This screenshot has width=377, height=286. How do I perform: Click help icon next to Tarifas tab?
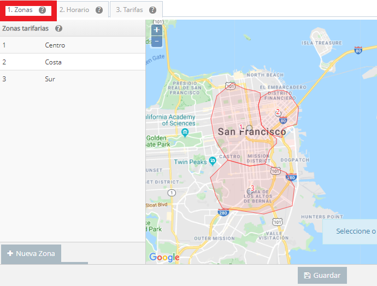[x=152, y=10]
